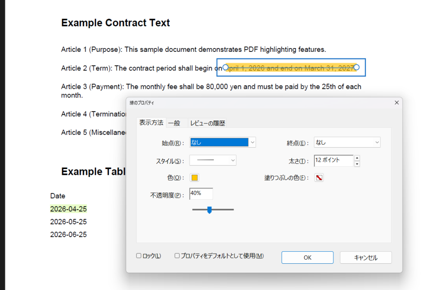Decrease line thickness with down arrow
Screen dimensions: 422x290
pos(357,164)
